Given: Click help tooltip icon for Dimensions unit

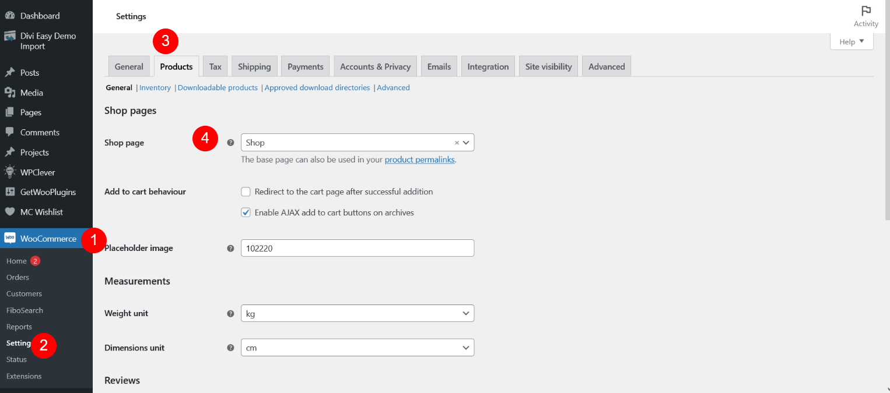Looking at the screenshot, I should click(230, 348).
